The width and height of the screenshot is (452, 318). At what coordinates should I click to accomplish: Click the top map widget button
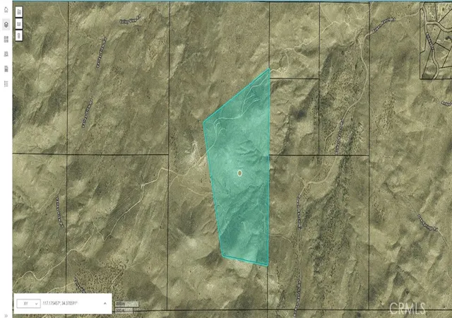[19, 12]
